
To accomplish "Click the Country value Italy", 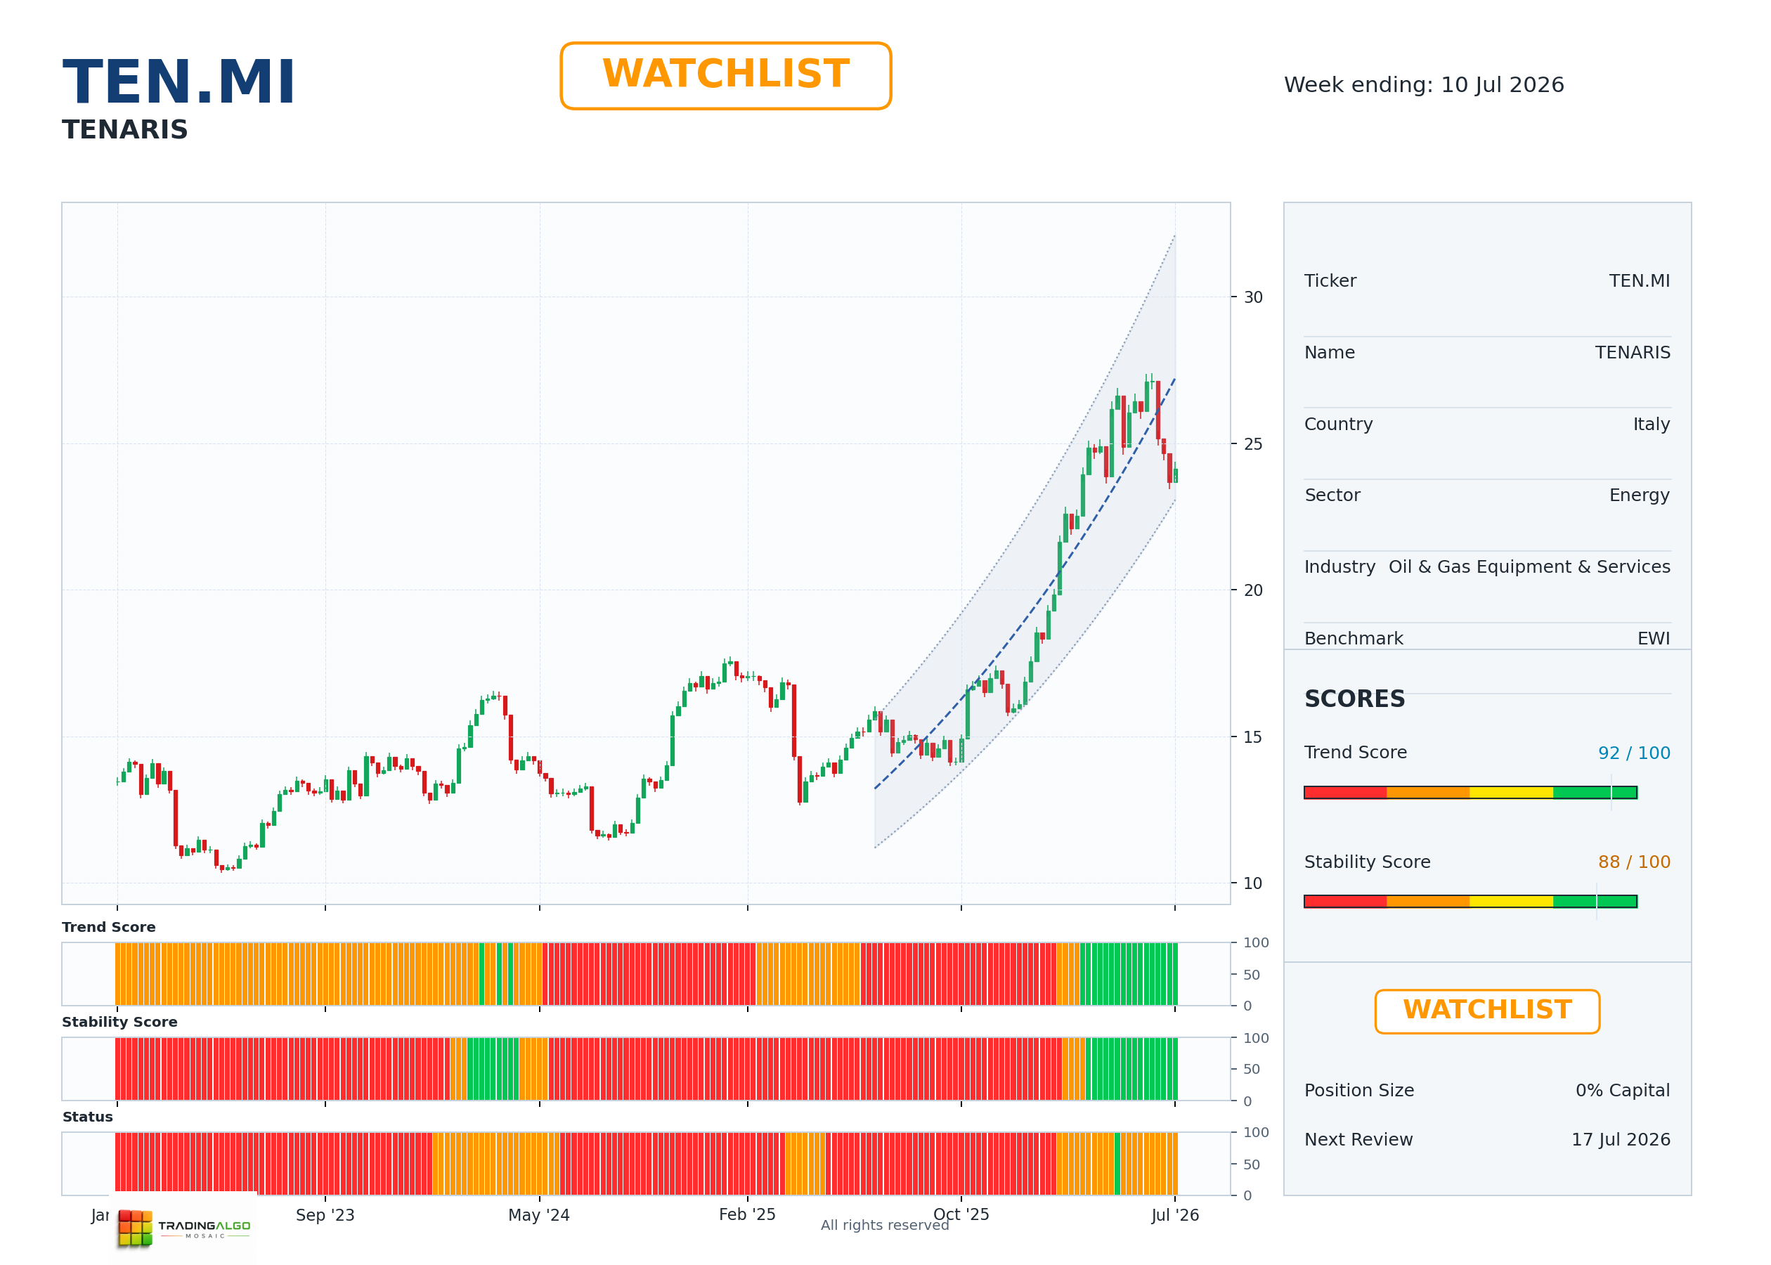I will point(1651,424).
